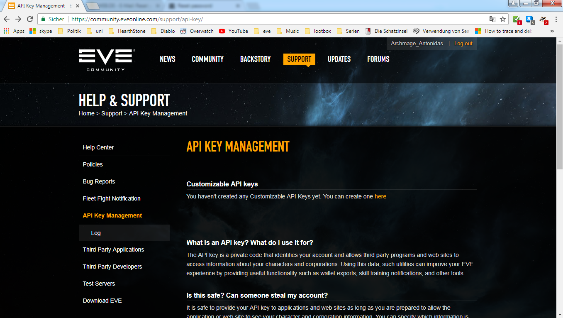This screenshot has height=318, width=563.
Task: Click the Chrome profile user icon
Action: [513, 3]
